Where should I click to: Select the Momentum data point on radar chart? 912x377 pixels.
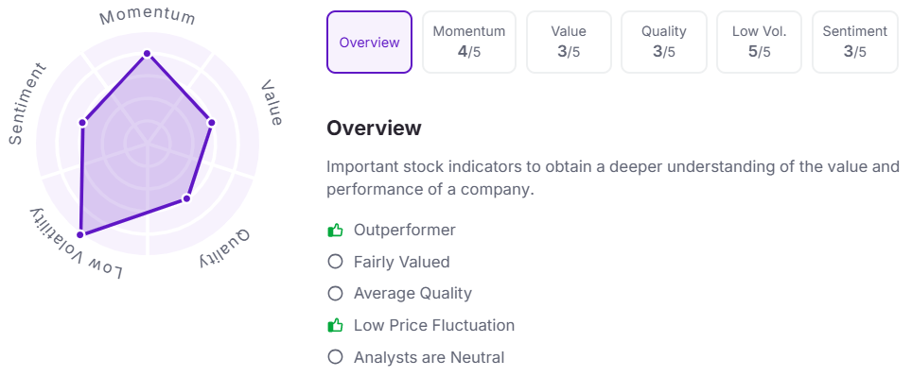point(148,54)
